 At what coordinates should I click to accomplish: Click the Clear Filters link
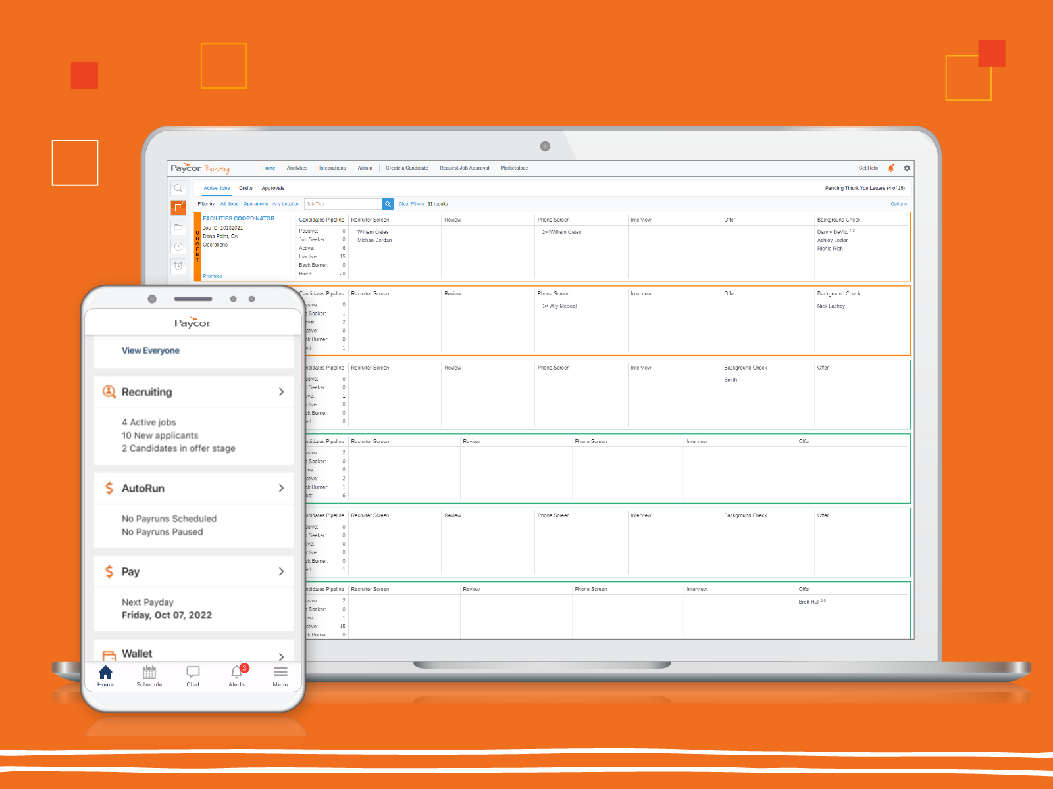click(411, 204)
